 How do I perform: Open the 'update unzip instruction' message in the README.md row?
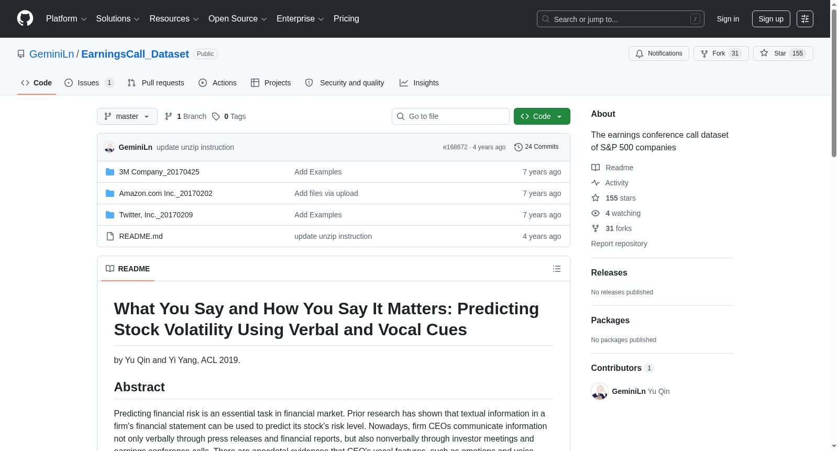(333, 236)
